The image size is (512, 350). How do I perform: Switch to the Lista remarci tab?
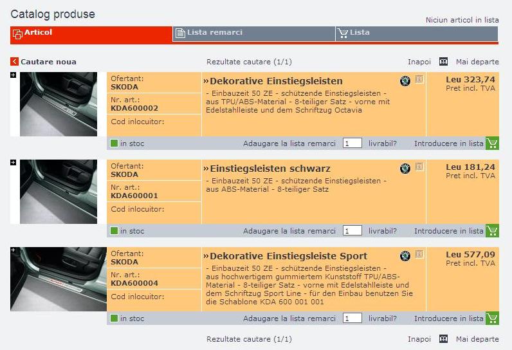214,33
